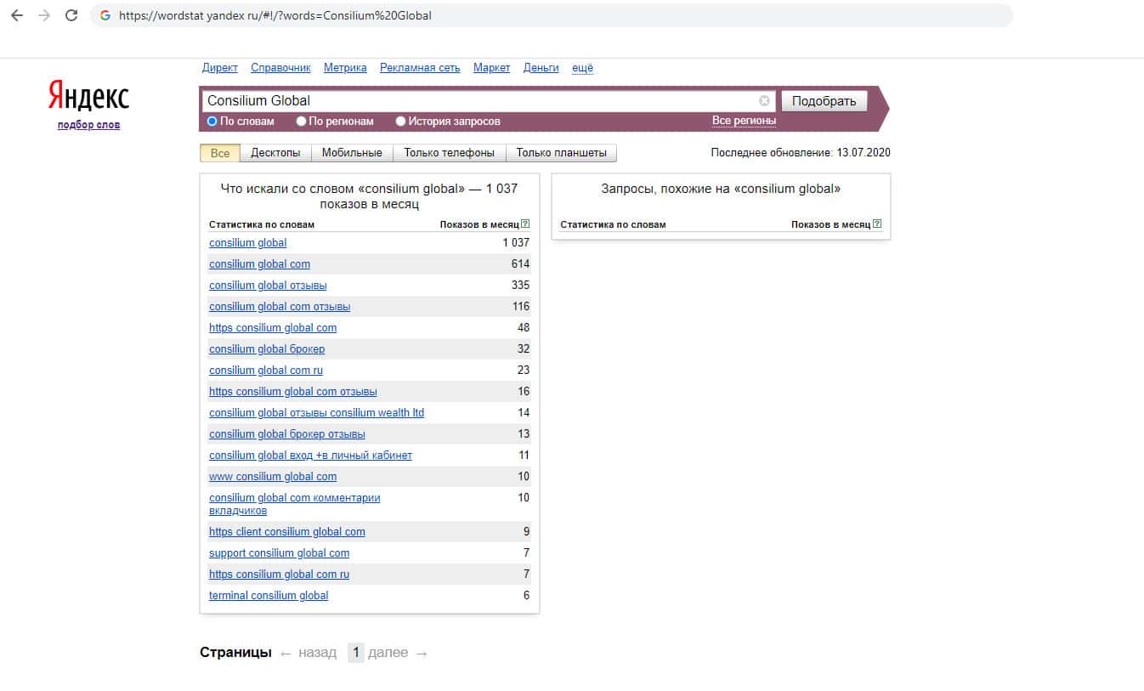The width and height of the screenshot is (1144, 691).
Task: Open the 'Метрика' service link
Action: 345,68
